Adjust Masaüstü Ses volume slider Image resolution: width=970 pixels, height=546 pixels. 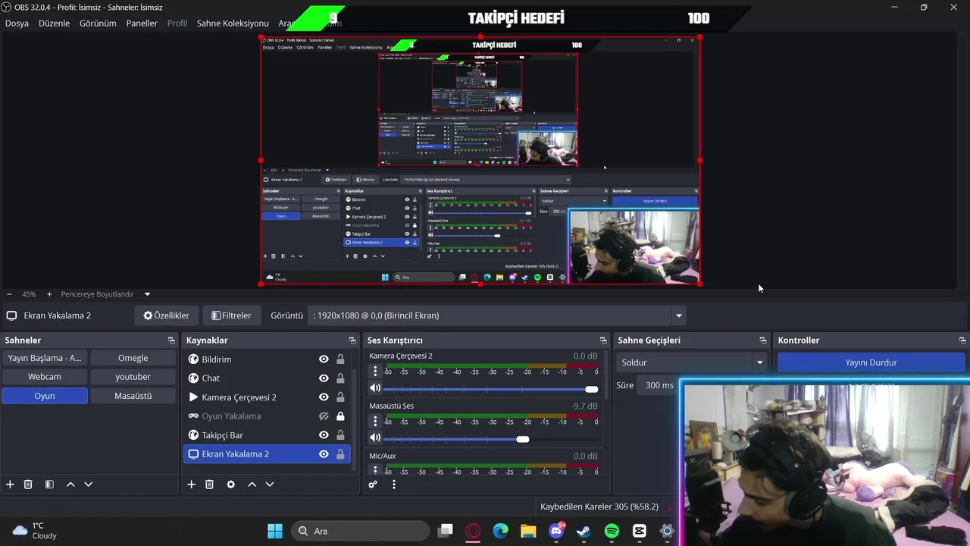(x=491, y=439)
